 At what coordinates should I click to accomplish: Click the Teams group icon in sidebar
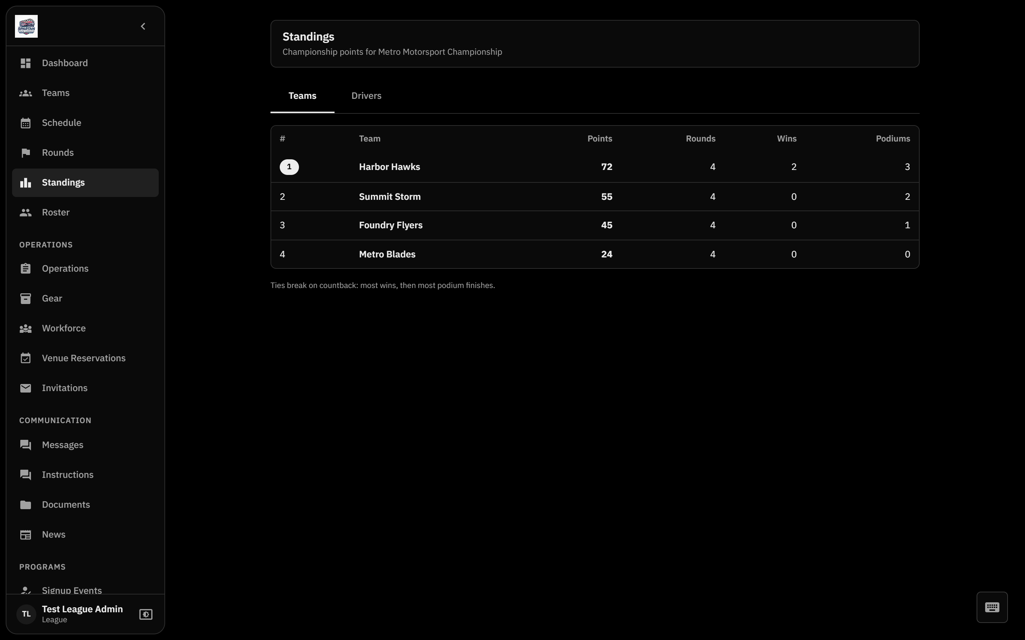[25, 93]
